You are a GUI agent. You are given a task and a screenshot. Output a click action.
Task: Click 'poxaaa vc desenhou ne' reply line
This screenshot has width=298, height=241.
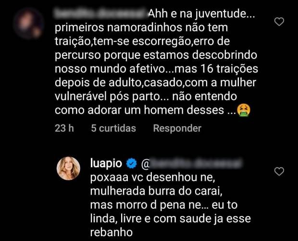[153, 177]
